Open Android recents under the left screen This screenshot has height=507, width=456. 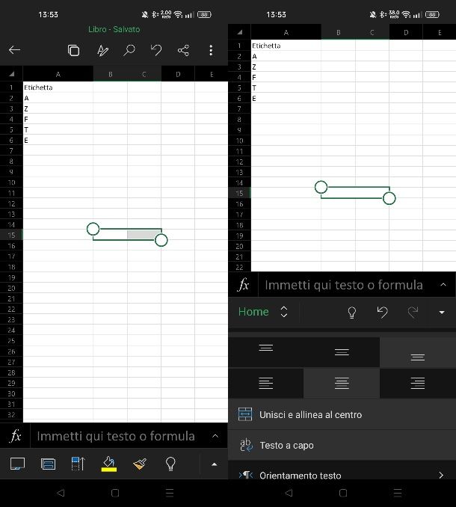pos(170,493)
